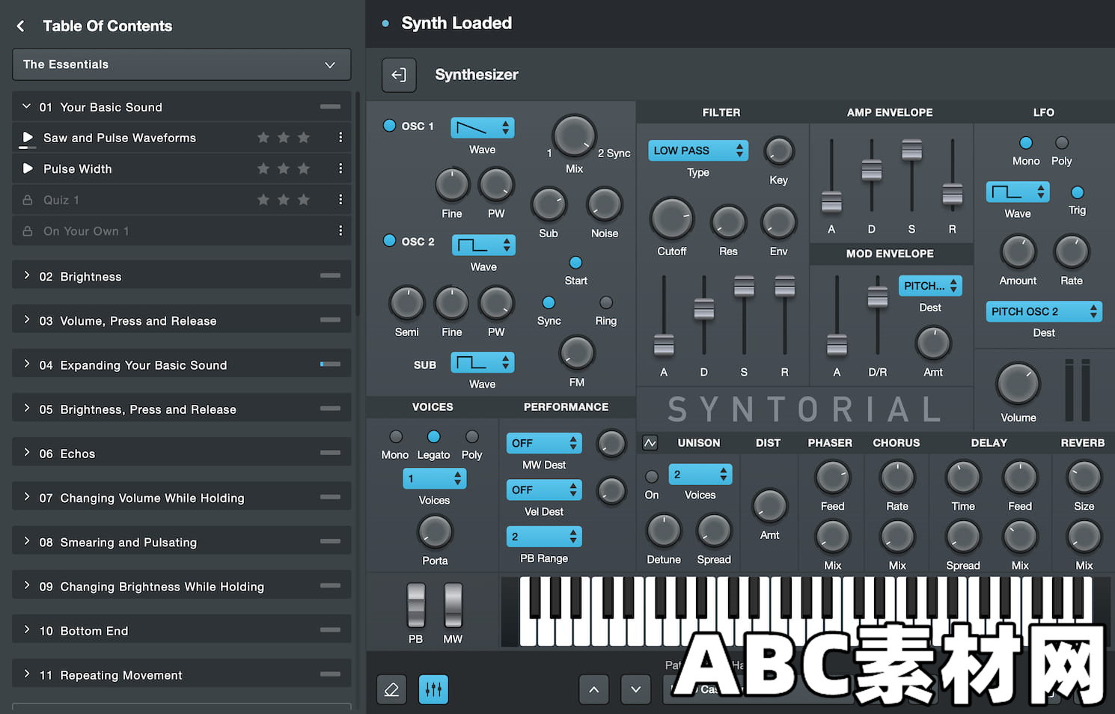Collapse the 01 Your Basic Sound chapter
Viewport: 1115px width, 714px height.
coord(182,107)
